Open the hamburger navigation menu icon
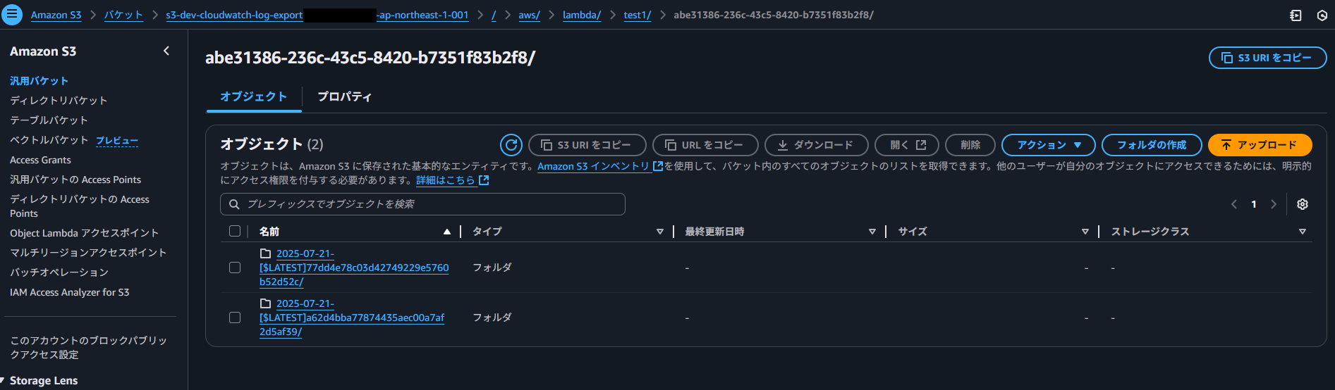 click(x=12, y=15)
